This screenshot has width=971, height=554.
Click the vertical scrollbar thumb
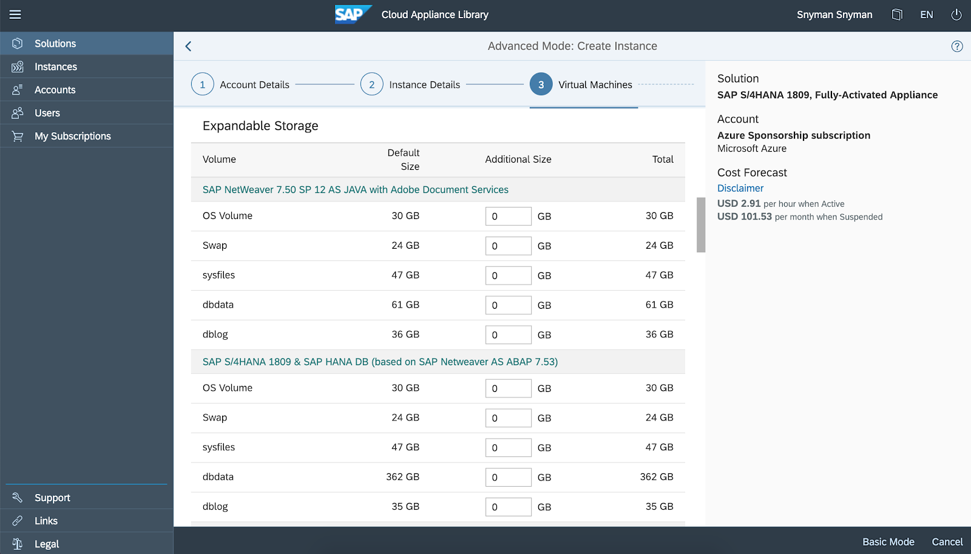point(701,225)
